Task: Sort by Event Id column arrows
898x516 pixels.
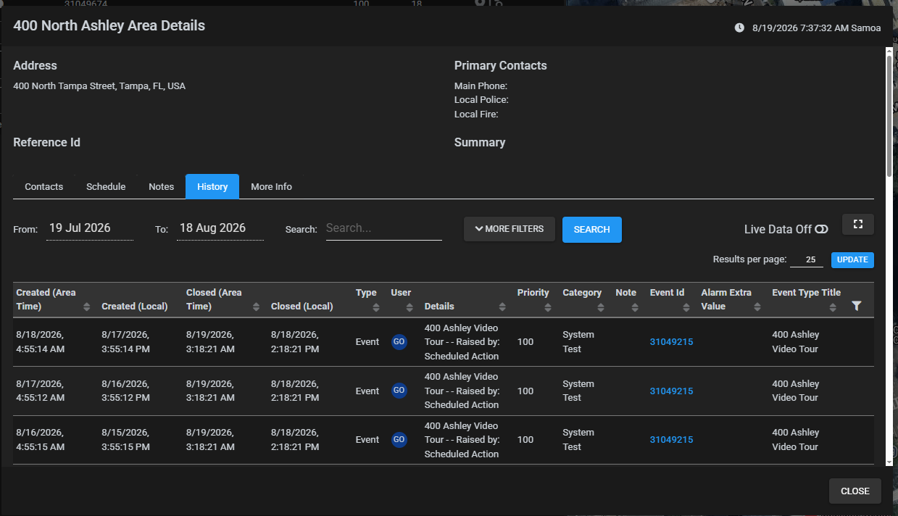Action: click(686, 307)
